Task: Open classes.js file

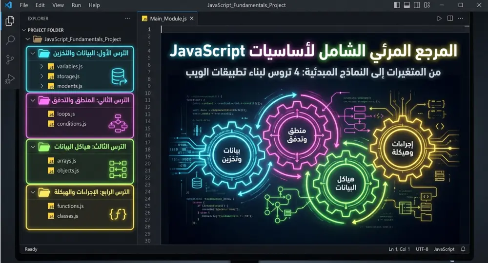Action: (x=67, y=216)
